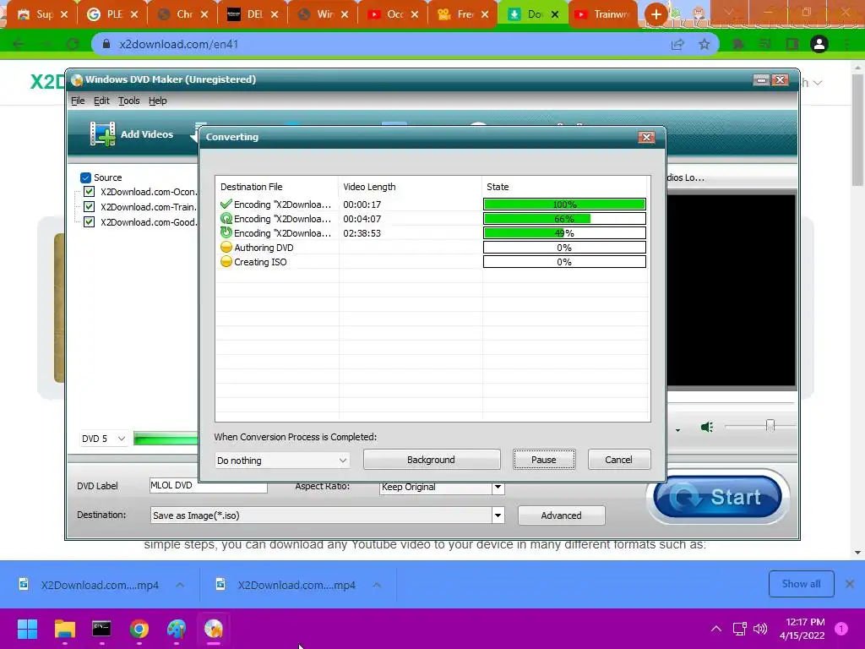Show hidden tray icons chevron
Image resolution: width=865 pixels, height=649 pixels.
[716, 629]
